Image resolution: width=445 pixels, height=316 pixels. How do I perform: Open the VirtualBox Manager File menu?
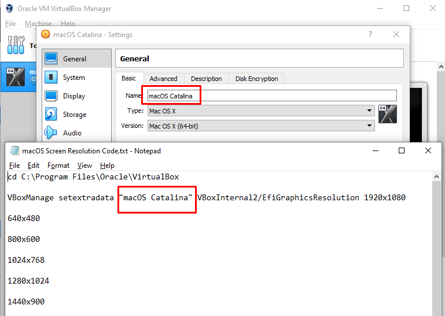click(x=10, y=24)
